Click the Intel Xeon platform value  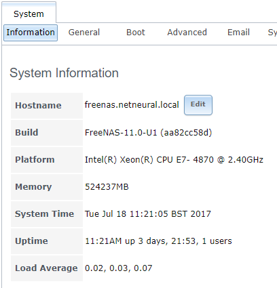pyautogui.click(x=174, y=160)
